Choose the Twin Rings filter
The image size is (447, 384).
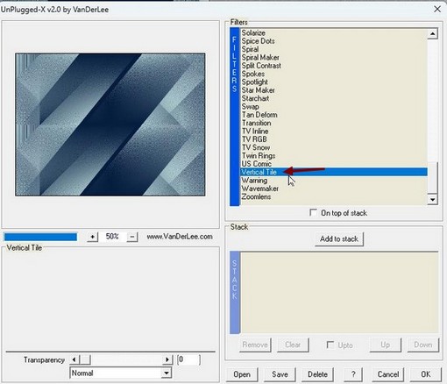click(x=259, y=156)
